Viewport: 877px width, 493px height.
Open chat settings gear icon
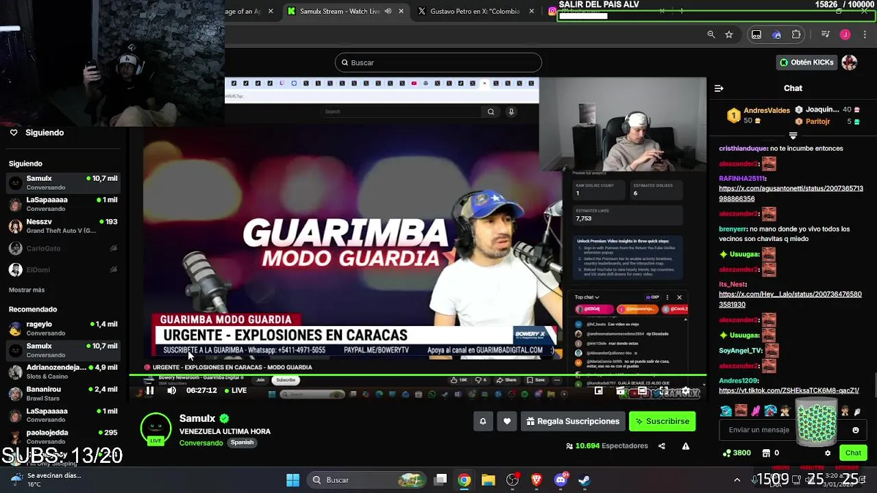click(x=828, y=453)
